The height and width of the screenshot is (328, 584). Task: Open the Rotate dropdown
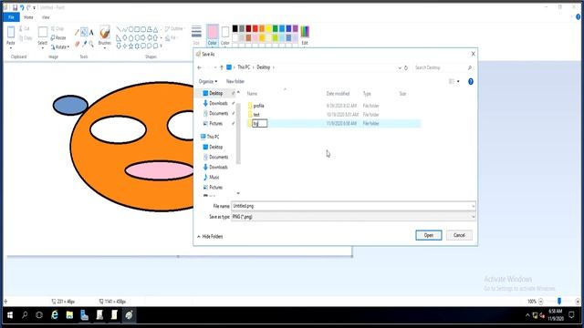click(x=60, y=47)
